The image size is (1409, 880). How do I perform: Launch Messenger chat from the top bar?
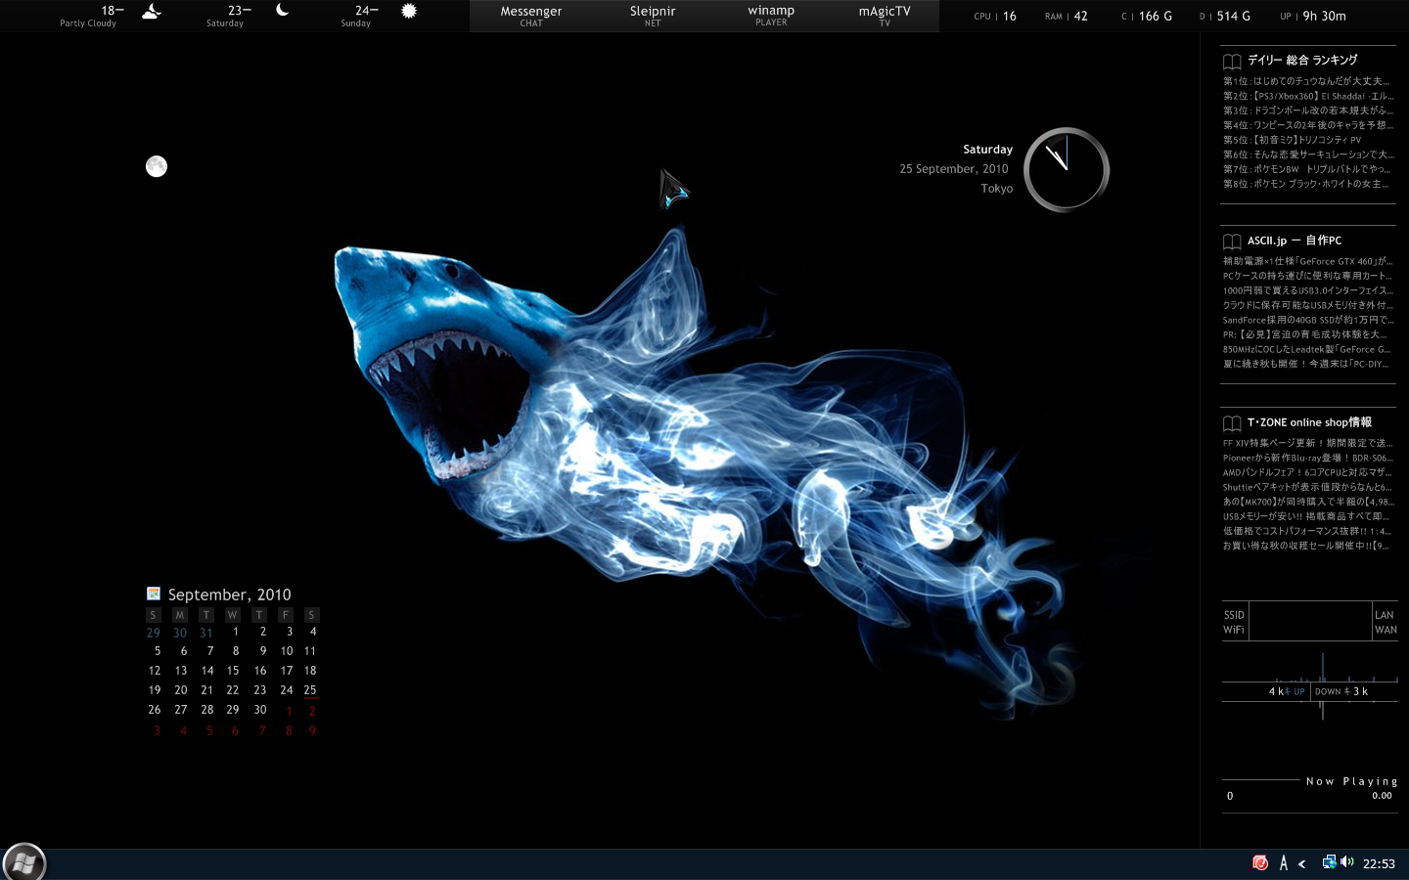pyautogui.click(x=530, y=16)
